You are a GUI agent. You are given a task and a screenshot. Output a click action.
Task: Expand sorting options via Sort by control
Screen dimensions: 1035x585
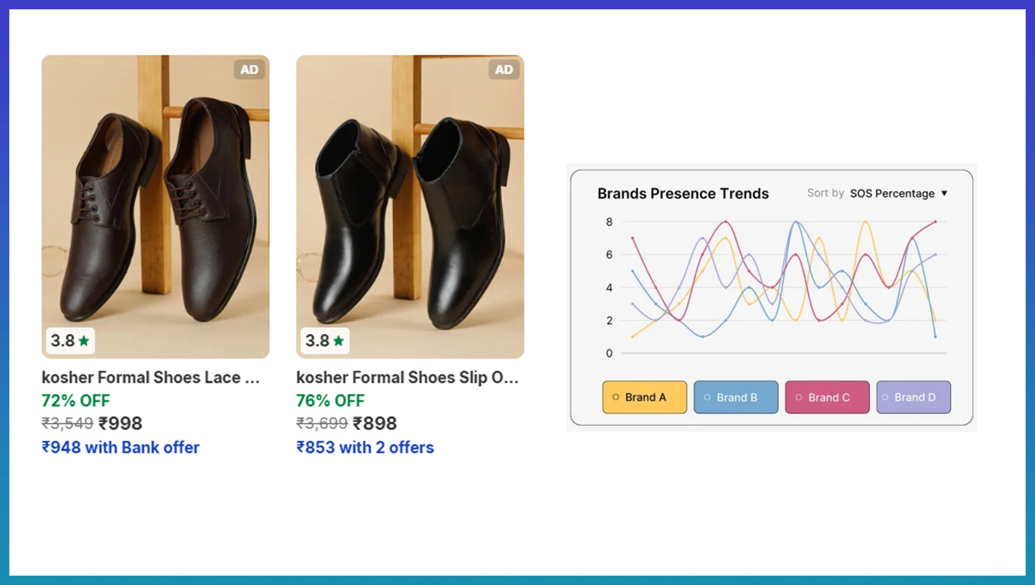click(825, 193)
